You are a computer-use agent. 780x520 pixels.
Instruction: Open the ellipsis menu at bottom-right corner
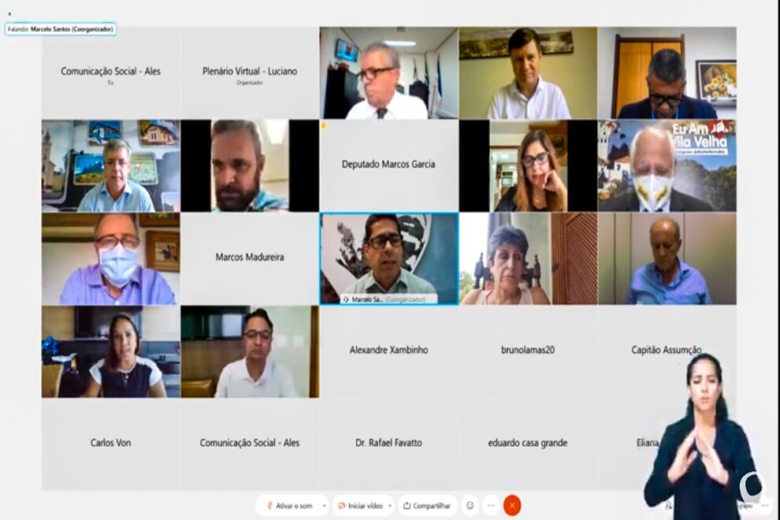tap(765, 506)
